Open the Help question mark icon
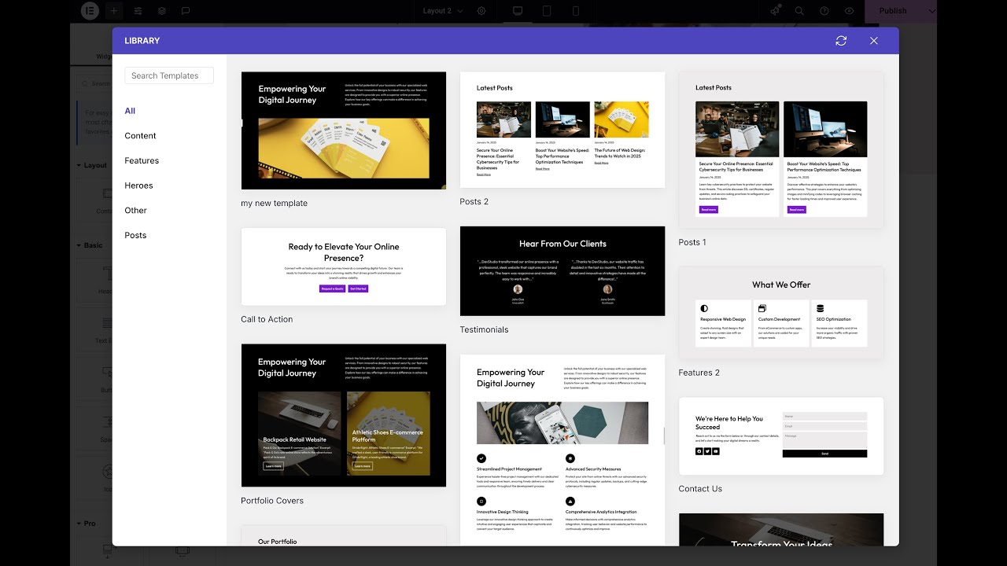The width and height of the screenshot is (1007, 566). (x=824, y=11)
